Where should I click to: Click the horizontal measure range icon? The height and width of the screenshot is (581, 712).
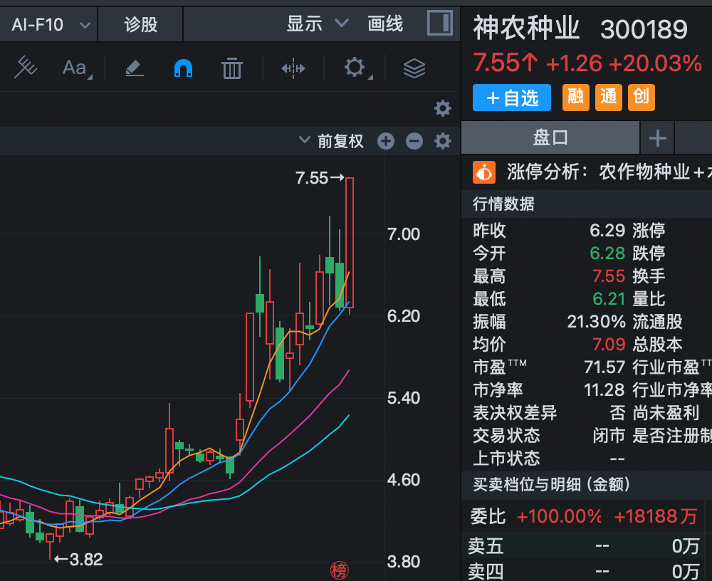pos(293,68)
